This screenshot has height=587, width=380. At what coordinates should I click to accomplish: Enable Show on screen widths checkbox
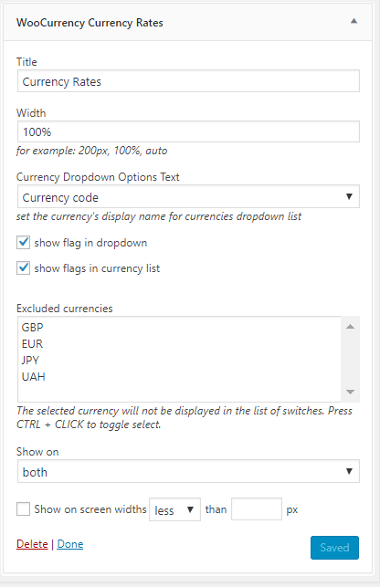(23, 509)
